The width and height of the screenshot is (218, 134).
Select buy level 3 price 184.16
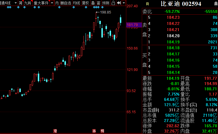coord(173,60)
